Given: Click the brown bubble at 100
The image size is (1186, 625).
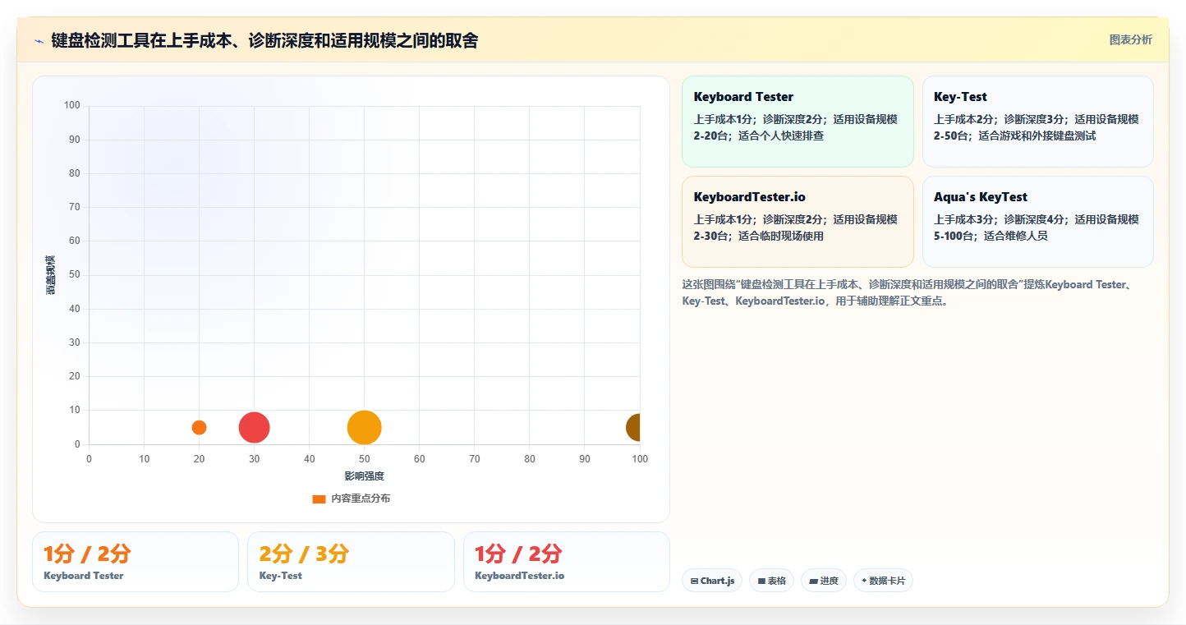Looking at the screenshot, I should pyautogui.click(x=634, y=427).
